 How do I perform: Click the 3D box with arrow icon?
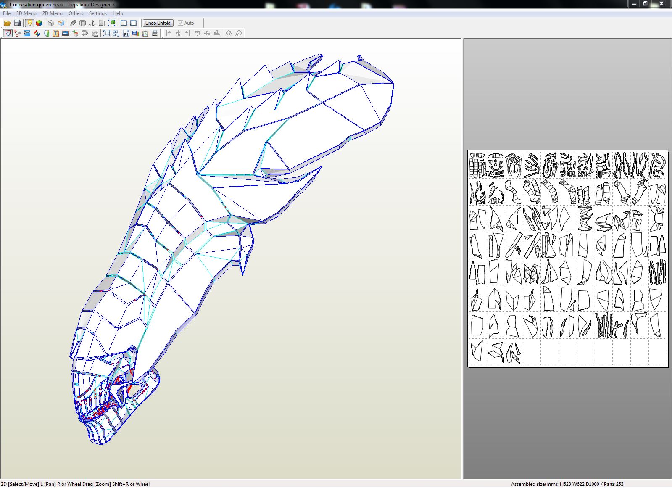point(75,33)
